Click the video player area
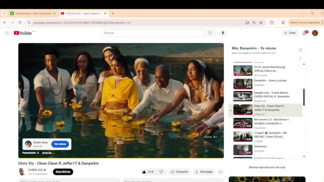The width and height of the screenshot is (324, 182). [121, 100]
